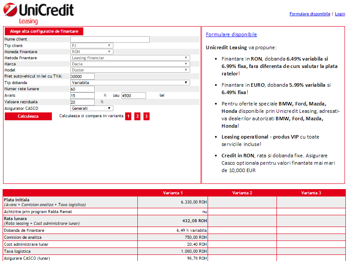348x261 pixels.
Task: Click the Taxa logistica row label
Action: click(x=17, y=251)
